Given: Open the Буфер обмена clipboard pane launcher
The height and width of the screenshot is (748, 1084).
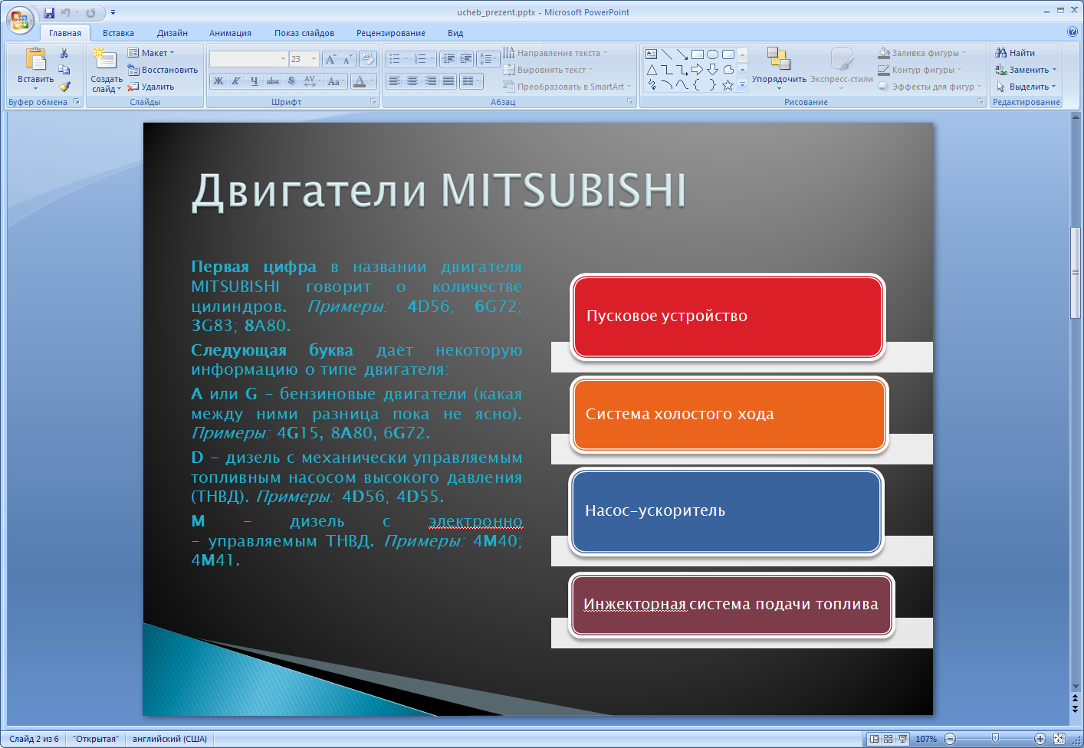Looking at the screenshot, I should pos(77,101).
